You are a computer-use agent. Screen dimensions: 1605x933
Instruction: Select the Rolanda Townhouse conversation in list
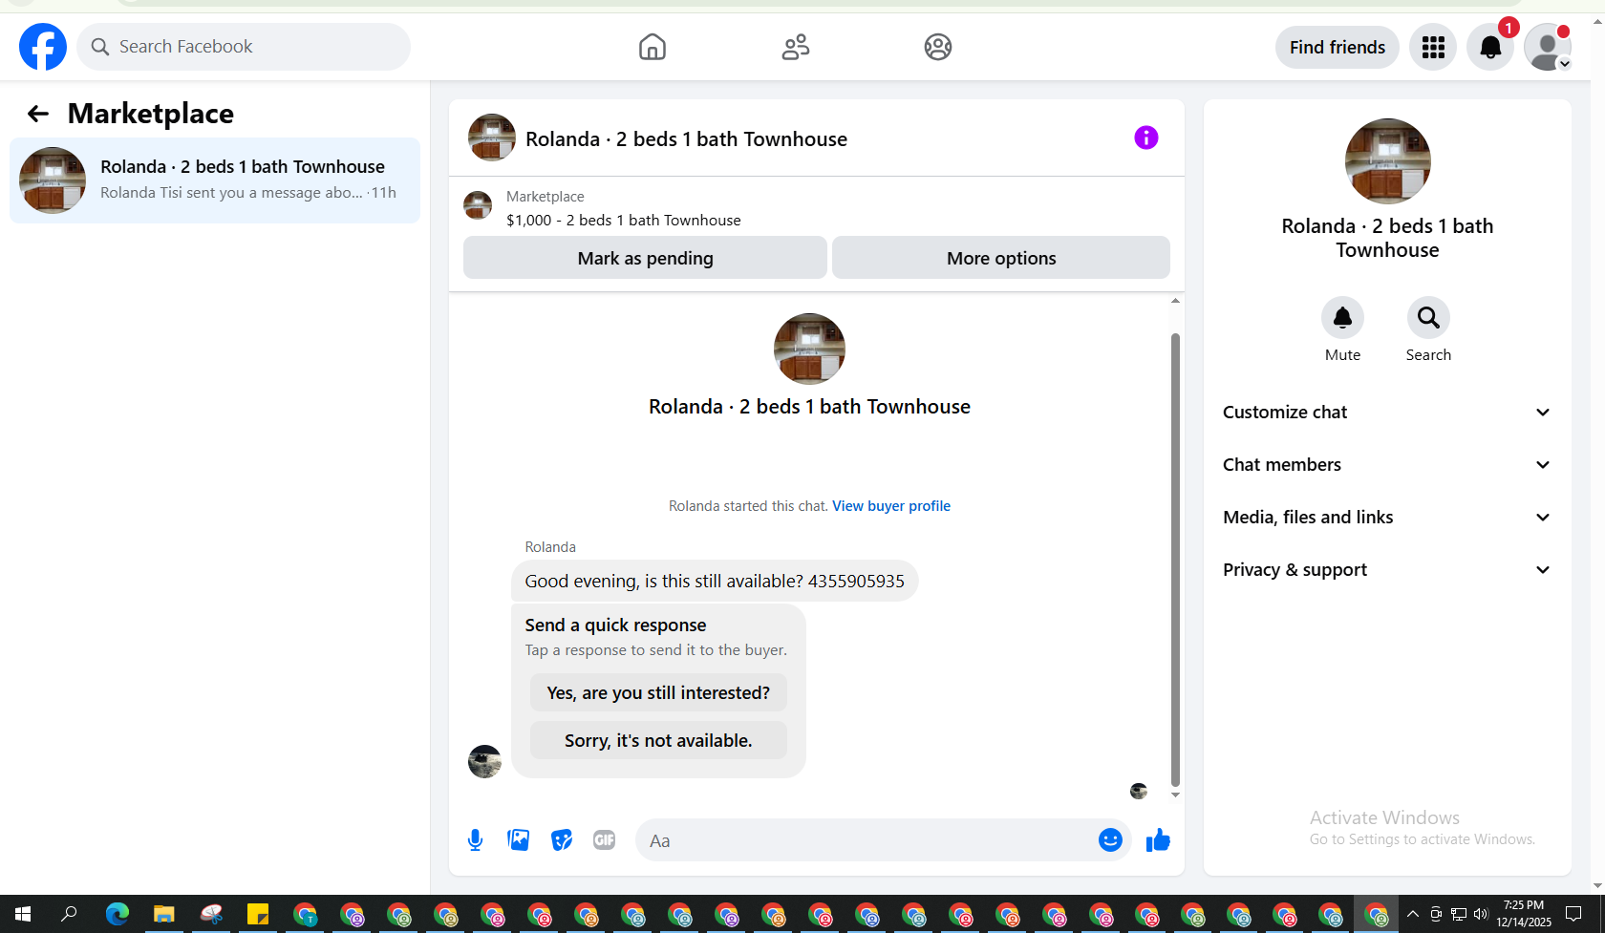(x=215, y=180)
